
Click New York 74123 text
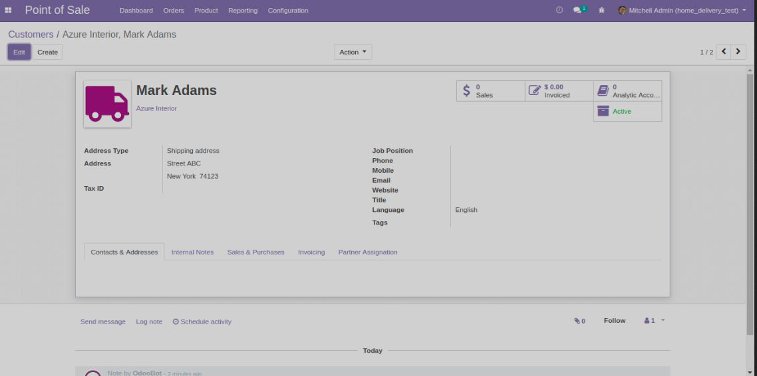pos(193,177)
